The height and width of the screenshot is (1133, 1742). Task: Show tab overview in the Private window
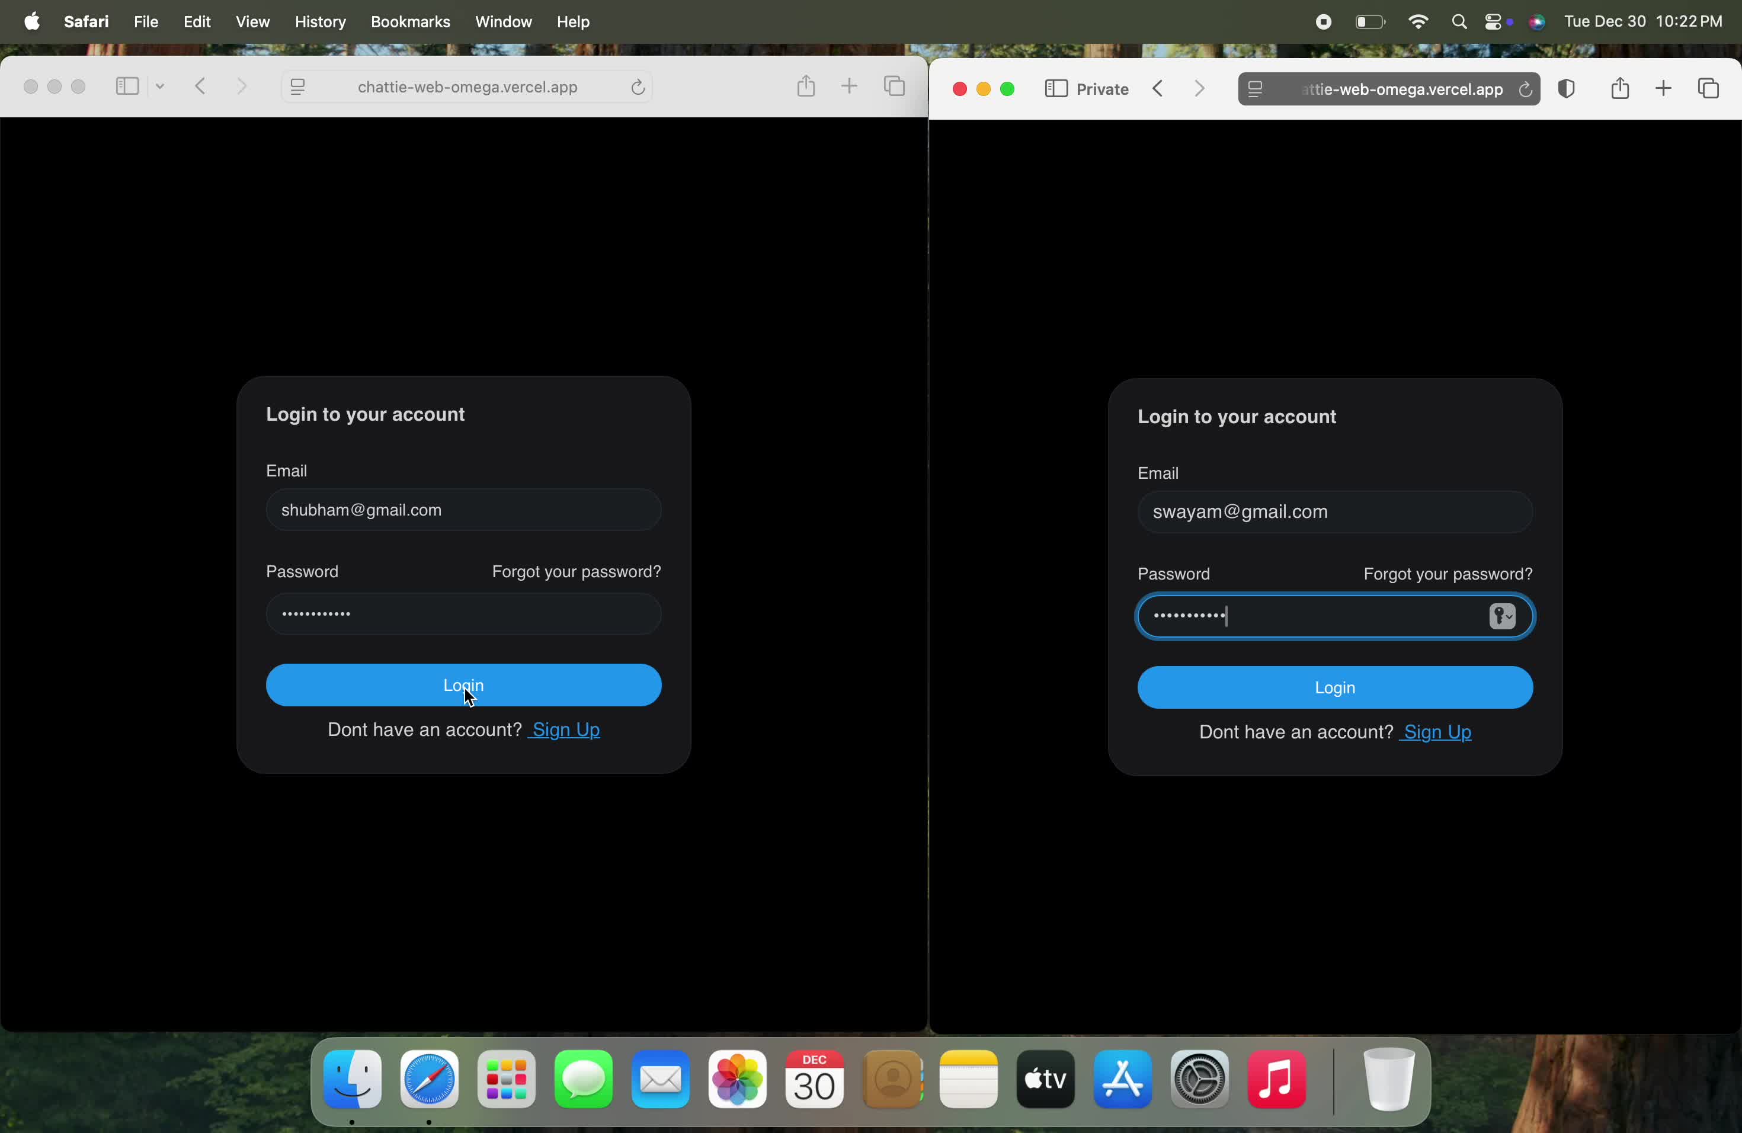coord(1708,89)
